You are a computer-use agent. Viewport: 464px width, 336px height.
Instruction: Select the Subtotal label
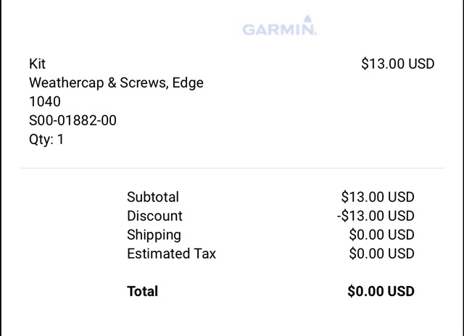pos(153,197)
